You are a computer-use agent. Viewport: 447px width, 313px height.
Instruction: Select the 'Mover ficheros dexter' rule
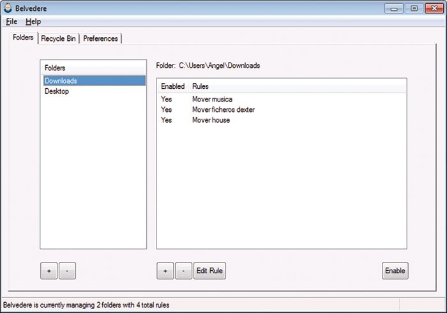pos(223,109)
